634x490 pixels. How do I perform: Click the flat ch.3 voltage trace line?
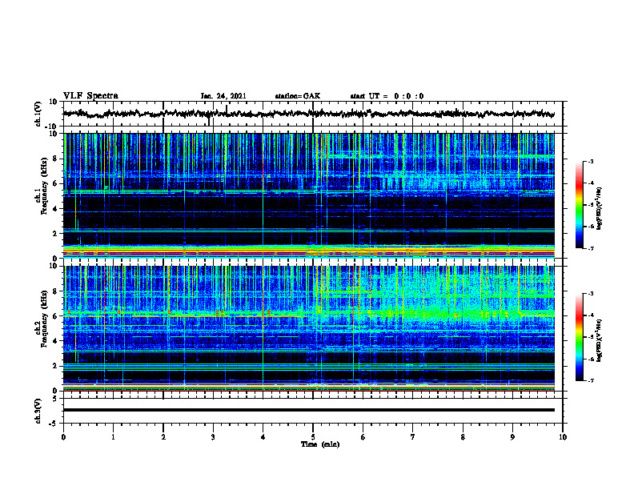point(308,410)
